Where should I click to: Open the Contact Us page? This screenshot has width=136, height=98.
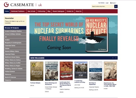[70, 11]
